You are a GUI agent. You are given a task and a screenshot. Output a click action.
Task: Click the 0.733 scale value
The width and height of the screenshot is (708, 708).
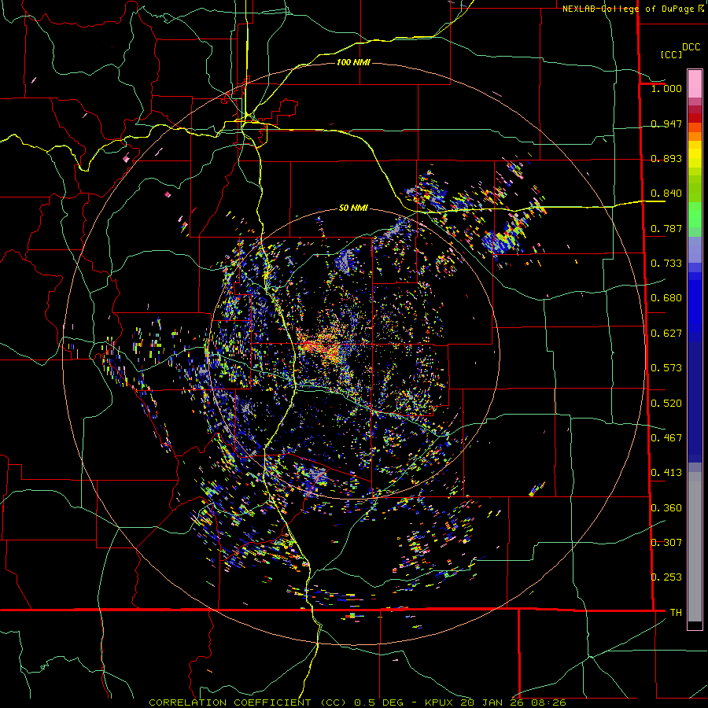coord(666,264)
